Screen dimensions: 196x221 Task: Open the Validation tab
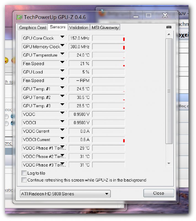79,27
